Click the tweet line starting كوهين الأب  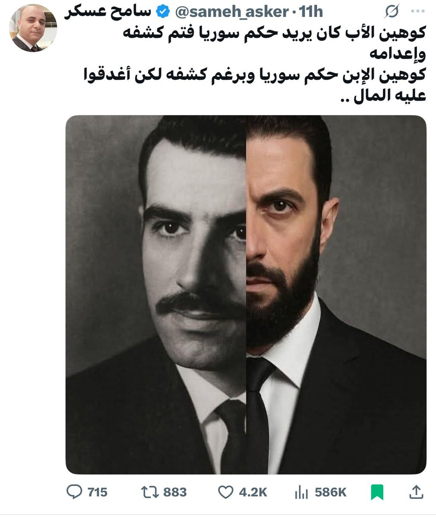(274, 33)
